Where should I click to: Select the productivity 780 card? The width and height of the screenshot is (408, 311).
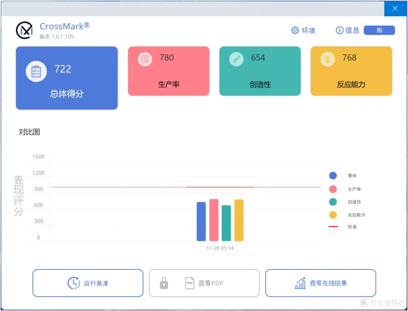pyautogui.click(x=168, y=71)
